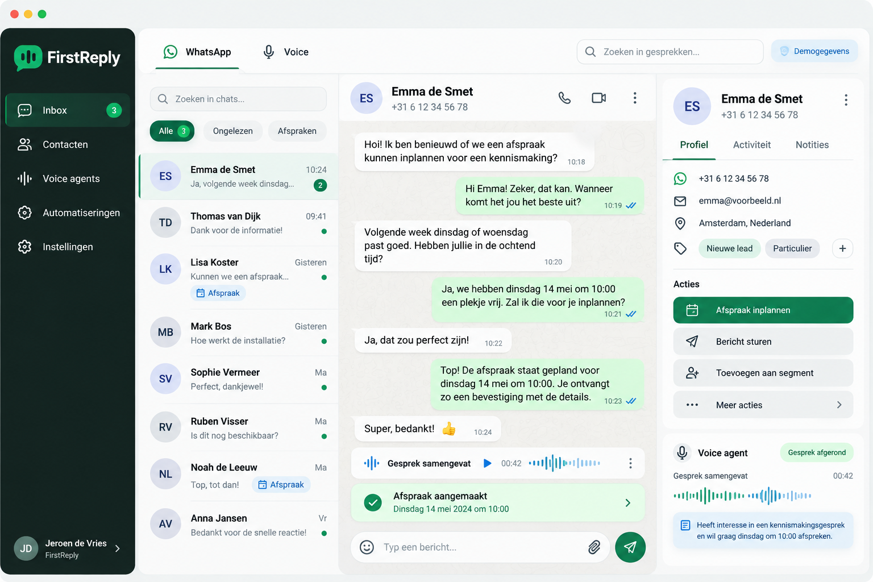Start a video call in chat header

(599, 98)
